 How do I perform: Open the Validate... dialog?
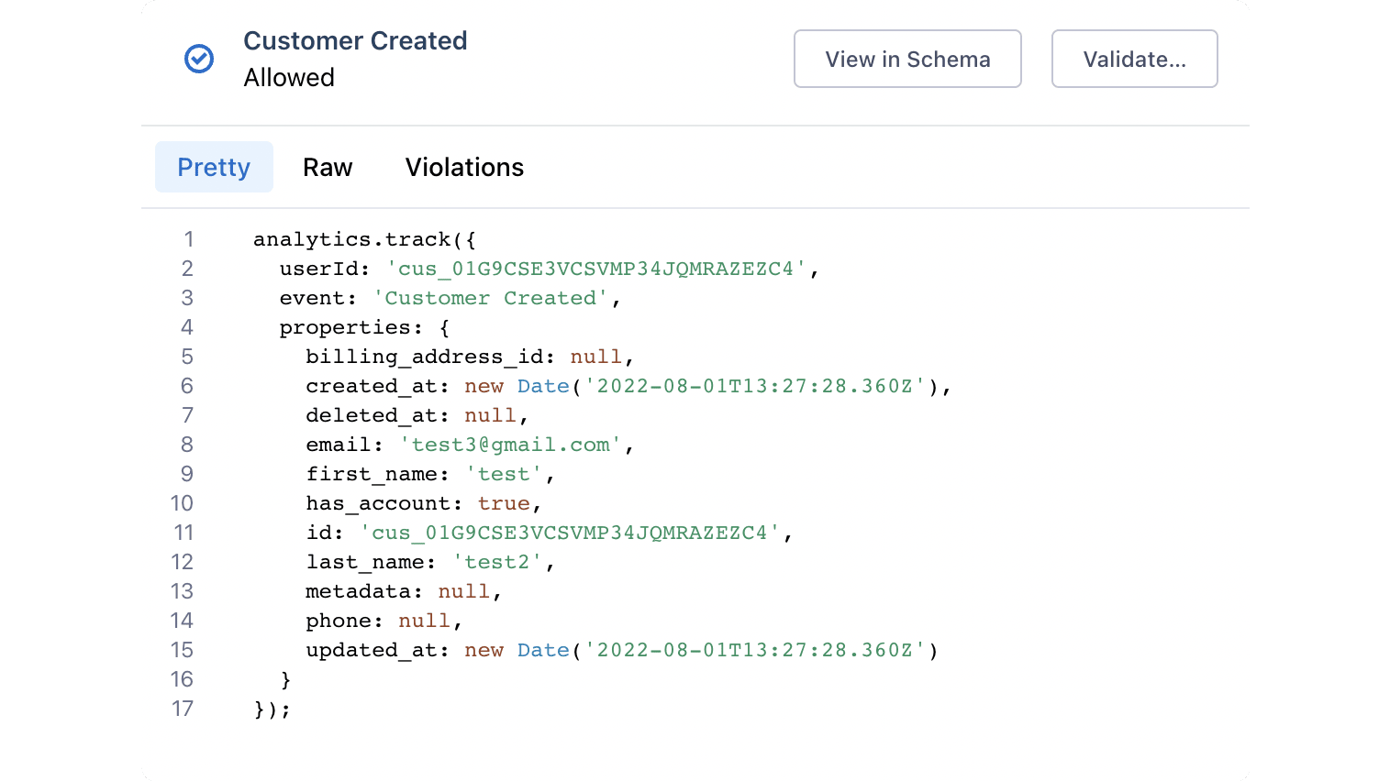pos(1134,59)
